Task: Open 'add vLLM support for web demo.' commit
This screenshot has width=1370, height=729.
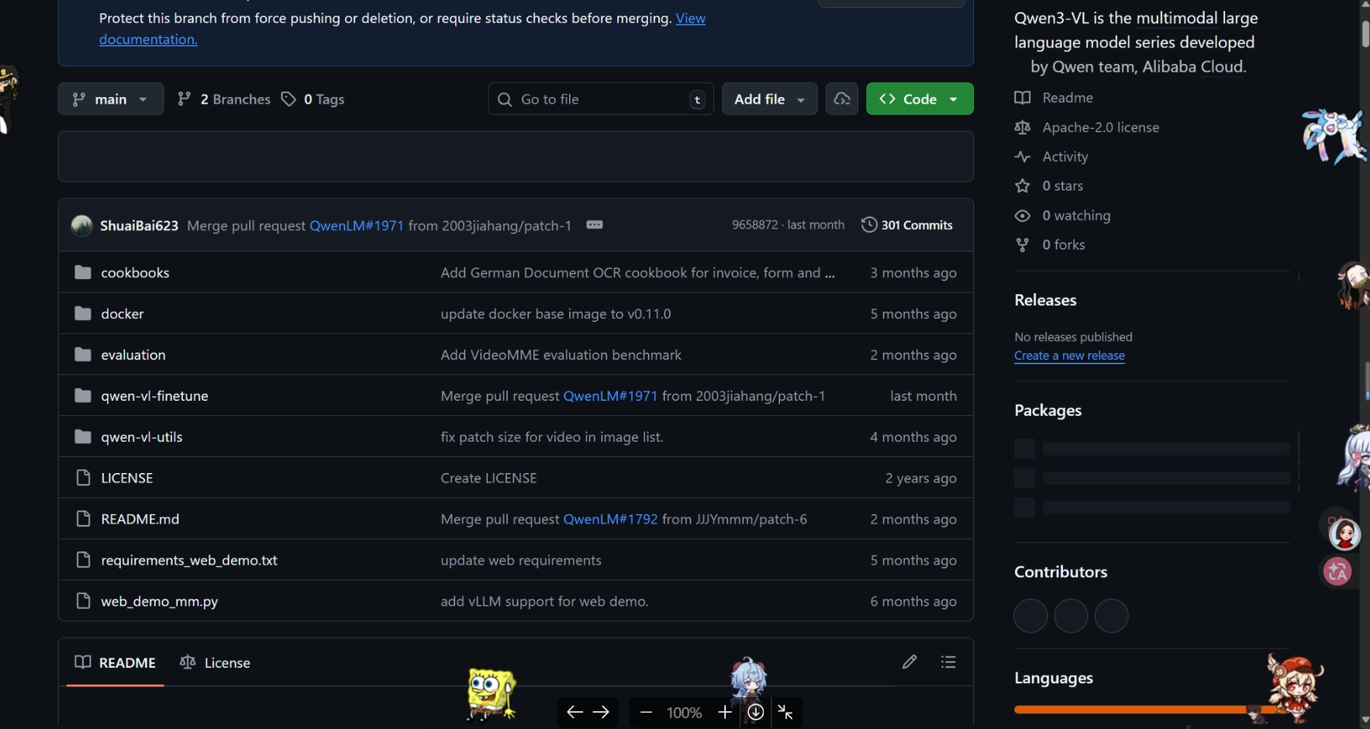Action: [544, 601]
